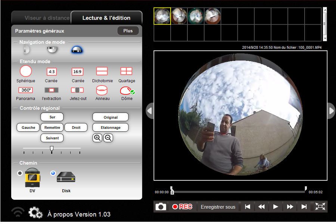This screenshot has height=224, width=336.
Task: Expand more settings with Plus button
Action: pos(128,31)
